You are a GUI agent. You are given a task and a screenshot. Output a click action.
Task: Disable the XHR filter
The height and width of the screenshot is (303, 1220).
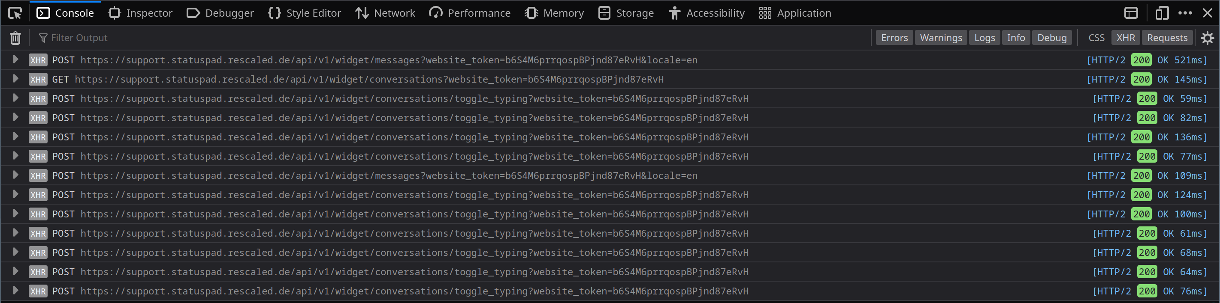1126,37
